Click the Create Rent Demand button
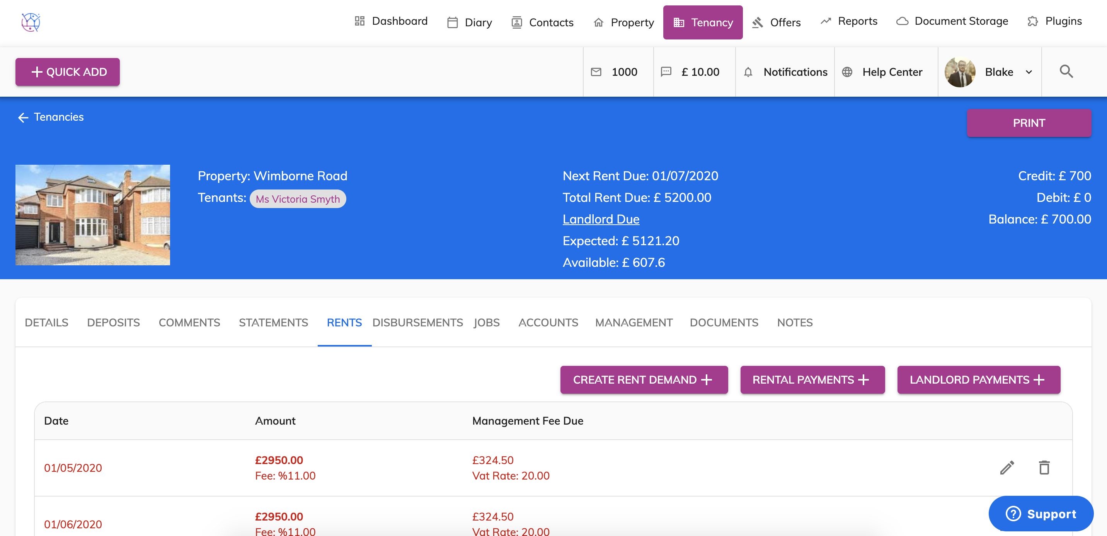The width and height of the screenshot is (1107, 536). [x=644, y=379]
